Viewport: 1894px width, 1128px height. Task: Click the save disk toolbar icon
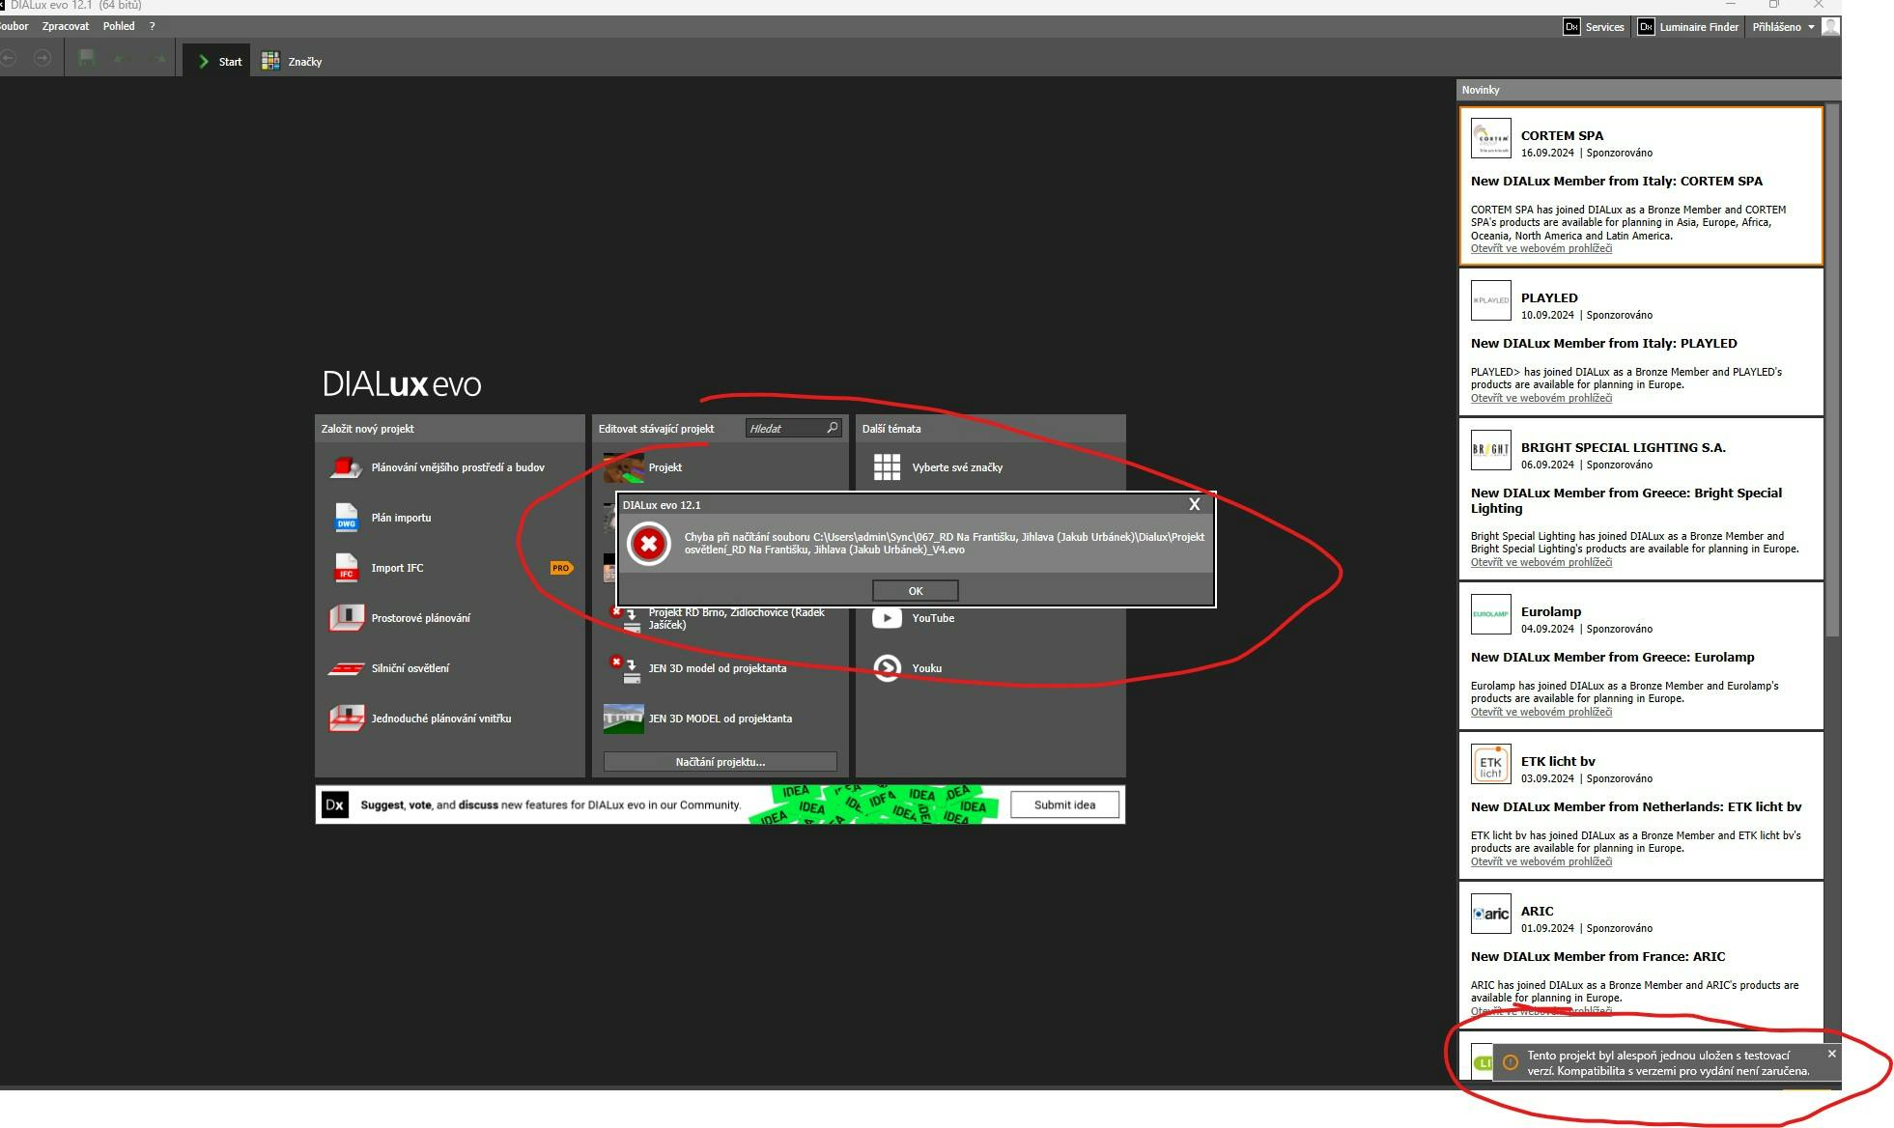click(87, 59)
